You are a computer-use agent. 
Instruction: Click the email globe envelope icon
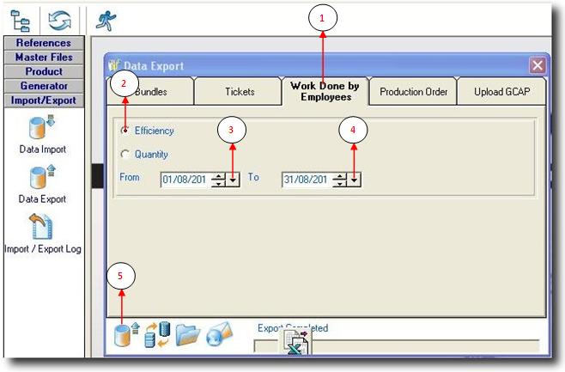tap(220, 335)
